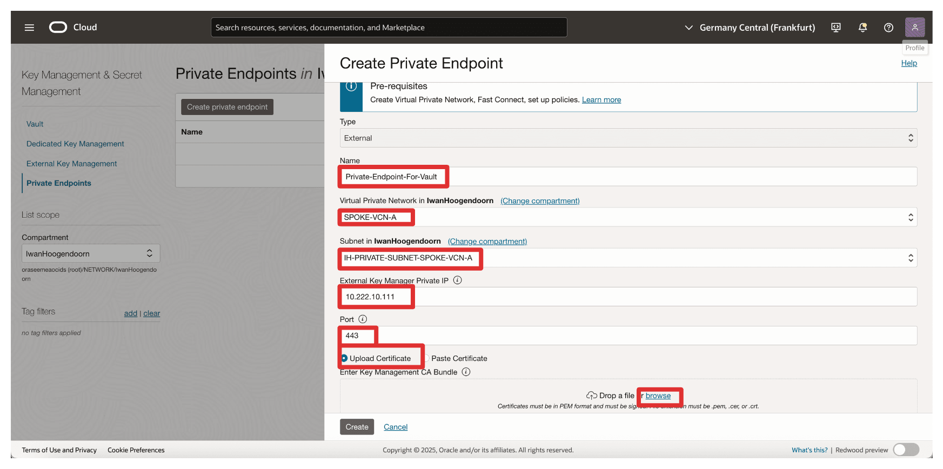The width and height of the screenshot is (943, 469).
Task: Select the Paste Certificate radio option
Action: pos(426,358)
